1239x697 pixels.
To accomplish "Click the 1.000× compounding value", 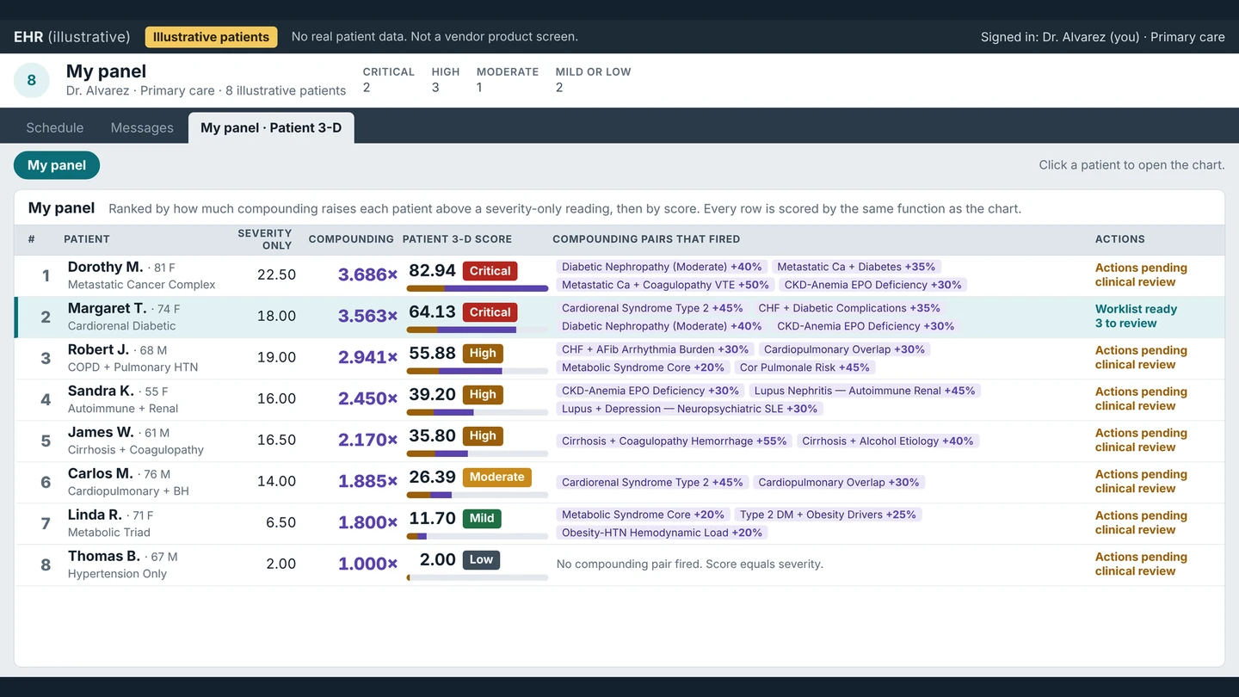I will pos(367,564).
